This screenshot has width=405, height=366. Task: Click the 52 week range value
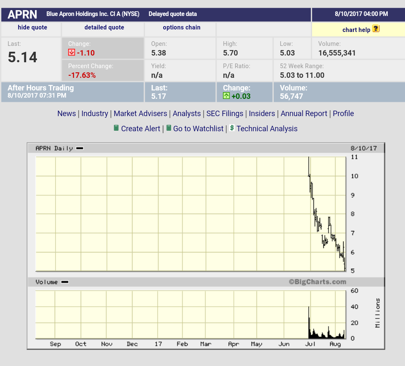pyautogui.click(x=302, y=75)
